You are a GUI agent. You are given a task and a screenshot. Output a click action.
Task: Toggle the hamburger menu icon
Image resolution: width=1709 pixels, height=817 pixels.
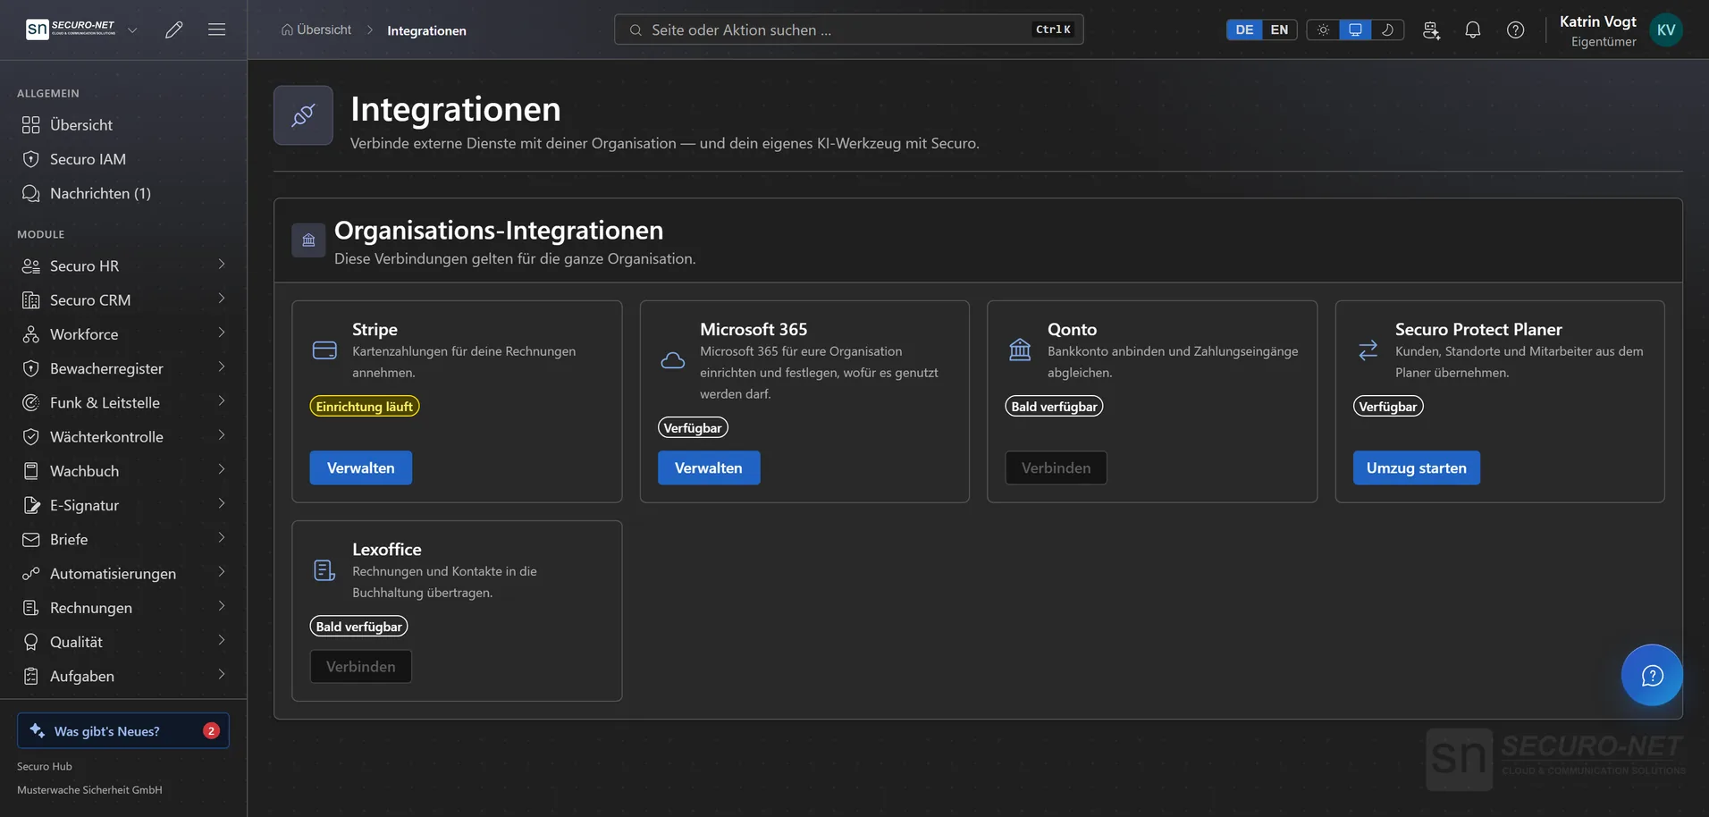point(216,29)
